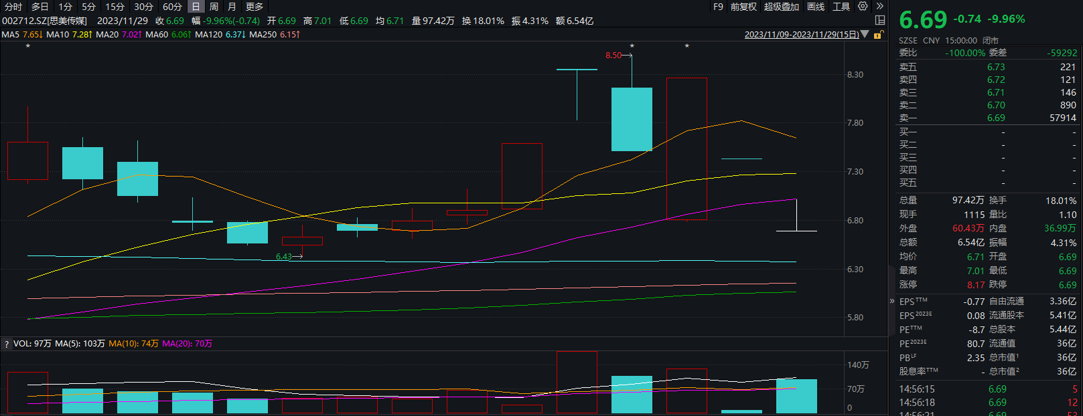Click the 内盘 36.99万 value
This screenshot has height=416, width=1083.
coord(1060,229)
